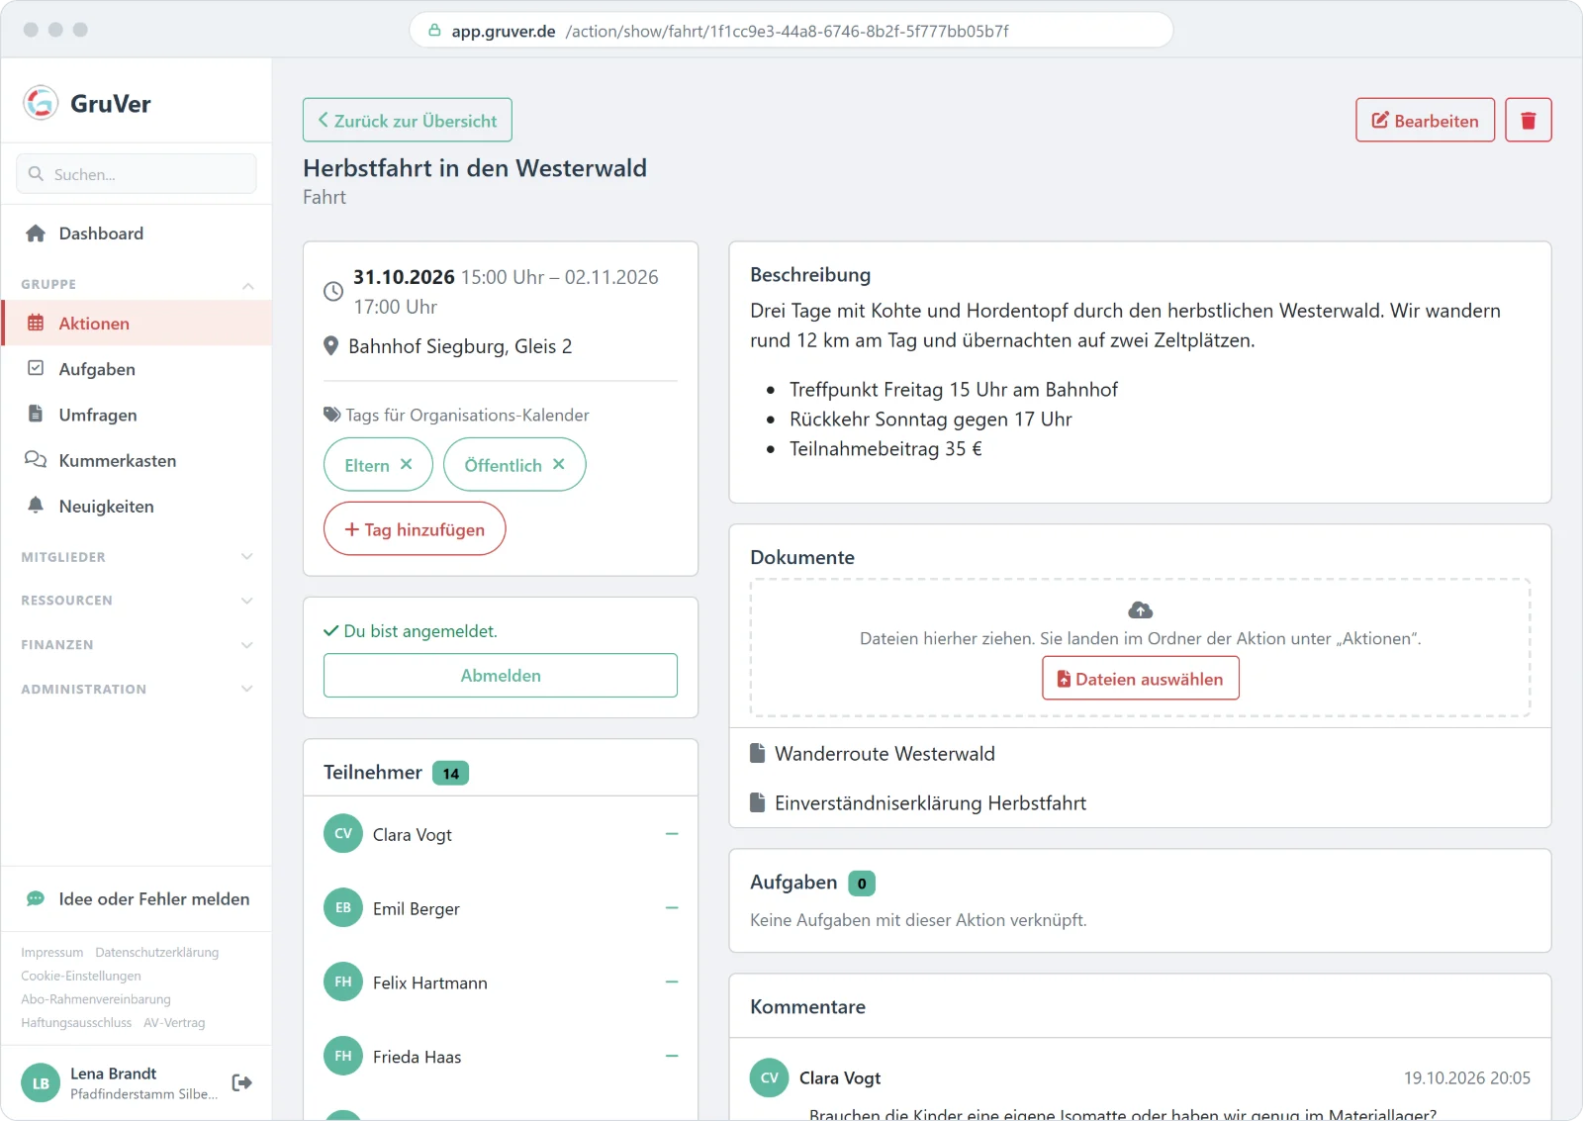This screenshot has height=1121, width=1583.
Task: Remove the Eltern tag via its X
Action: click(x=406, y=464)
